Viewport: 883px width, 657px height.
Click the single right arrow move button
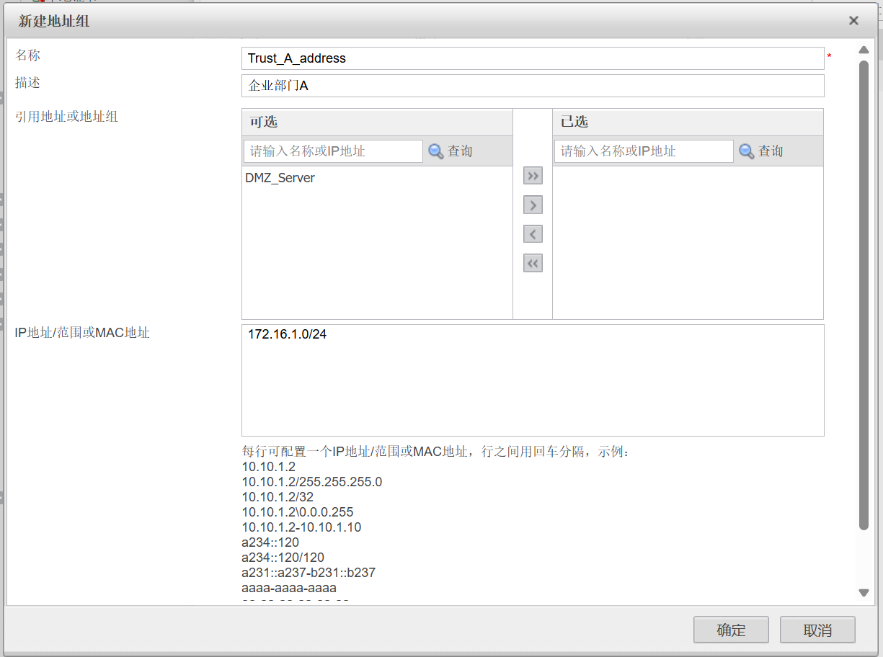(x=533, y=205)
